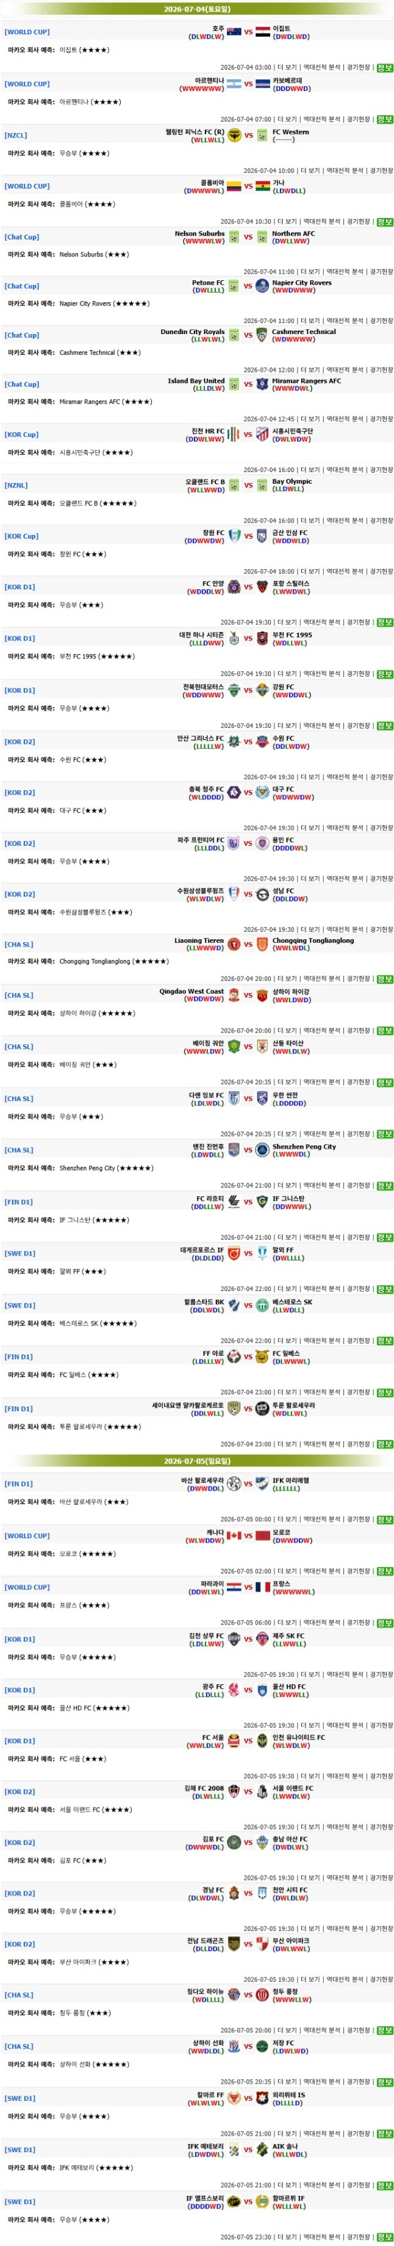Click the Australia flag icon next to 호주
The height and width of the screenshot is (2246, 394).
[x=234, y=32]
